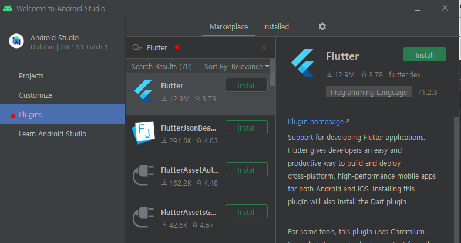
Task: Install Flutter from the search results list
Action: coord(247,85)
